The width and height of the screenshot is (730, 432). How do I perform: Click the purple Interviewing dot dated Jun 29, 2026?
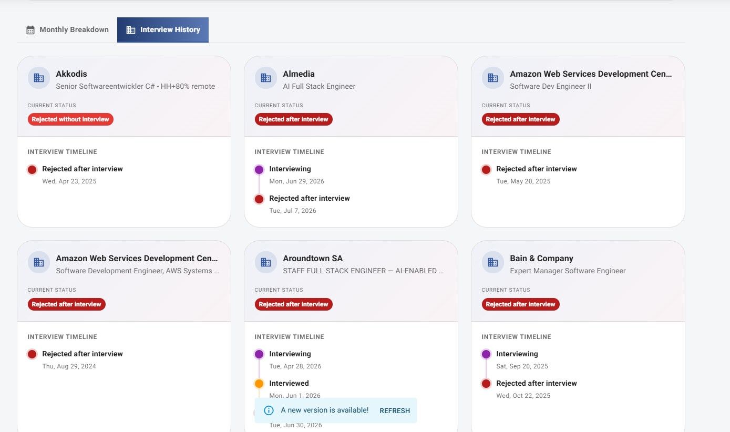tap(259, 170)
